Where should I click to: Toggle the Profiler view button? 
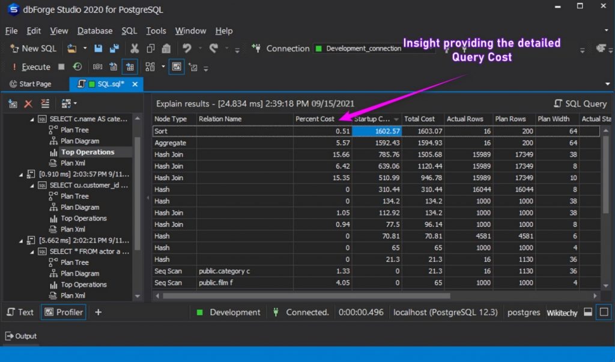pos(63,312)
